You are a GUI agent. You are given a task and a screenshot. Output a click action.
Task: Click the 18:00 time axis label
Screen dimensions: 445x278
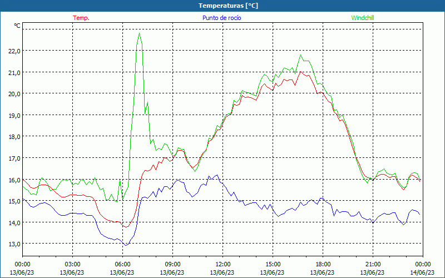pos(323,264)
